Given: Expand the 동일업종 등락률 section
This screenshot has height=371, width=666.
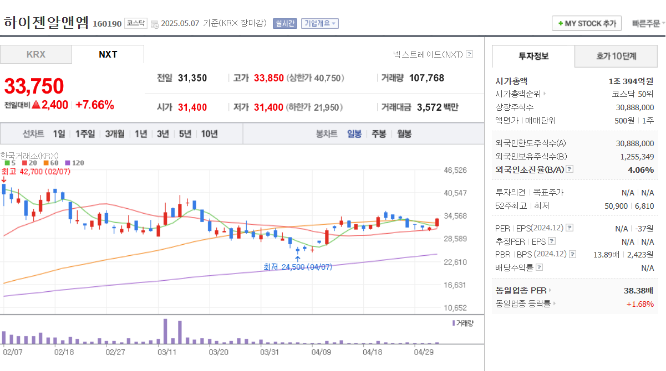Looking at the screenshot, I should coord(555,303).
